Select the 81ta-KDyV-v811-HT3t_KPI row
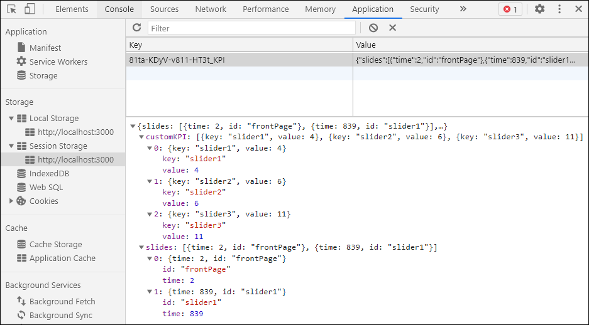589x325 pixels. 239,60
